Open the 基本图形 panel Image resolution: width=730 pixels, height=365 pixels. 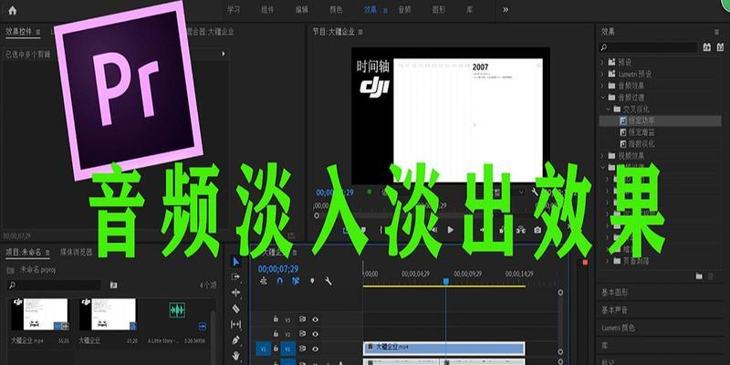point(614,292)
